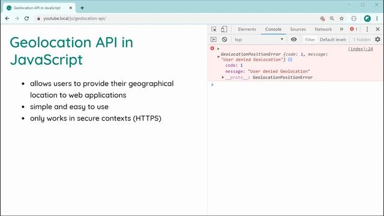Open the top context dropdown
The image size is (384, 216).
coord(259,40)
